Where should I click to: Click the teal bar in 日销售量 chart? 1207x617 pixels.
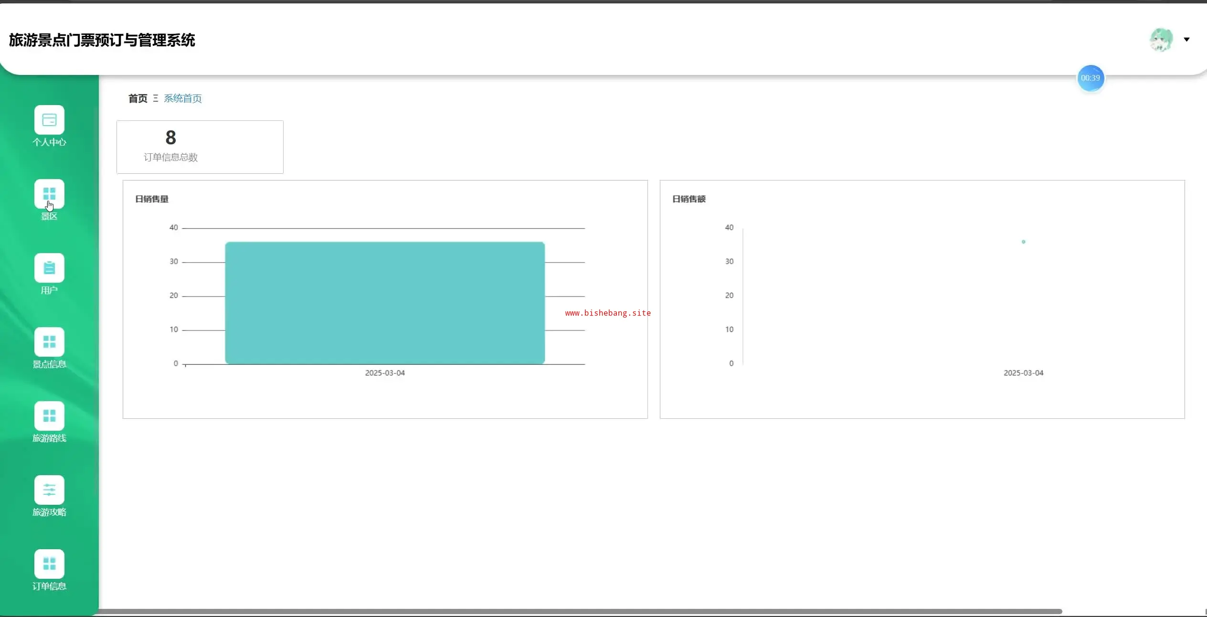click(385, 303)
